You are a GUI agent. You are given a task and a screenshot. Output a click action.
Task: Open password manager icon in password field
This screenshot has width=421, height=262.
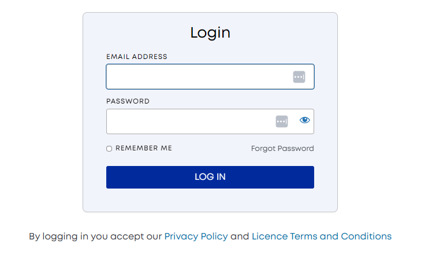pos(282,121)
